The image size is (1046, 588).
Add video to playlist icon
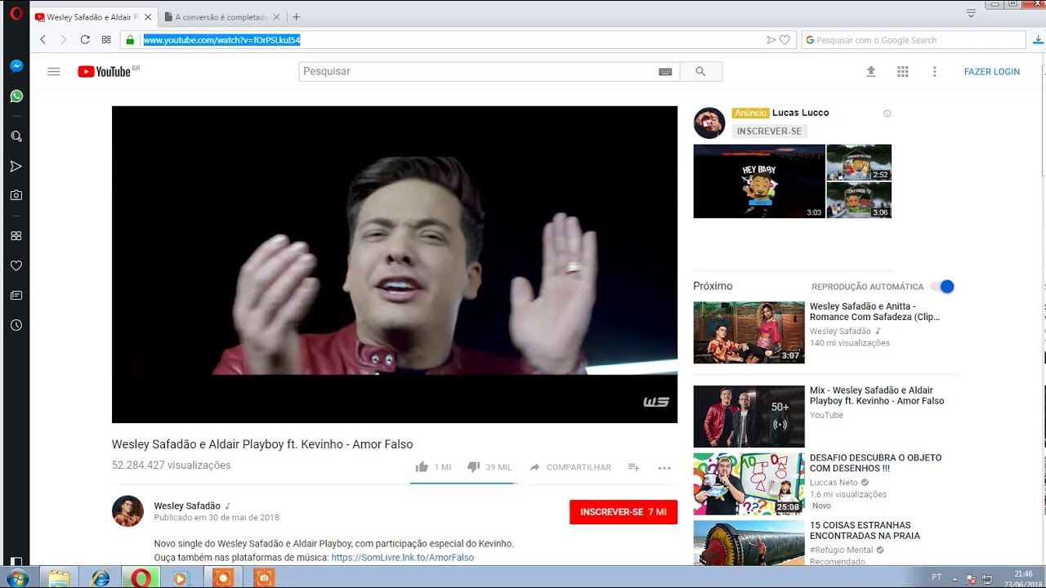tap(633, 467)
